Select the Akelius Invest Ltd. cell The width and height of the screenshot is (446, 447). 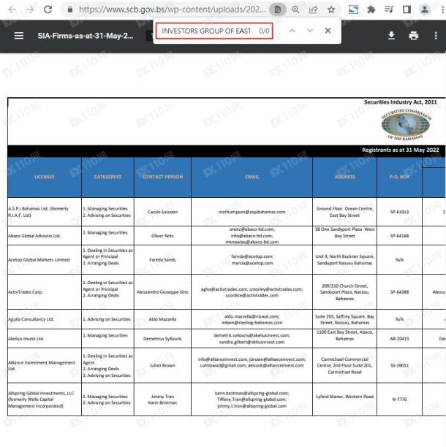point(44,339)
